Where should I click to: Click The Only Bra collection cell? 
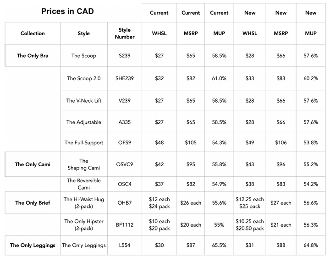[33, 56]
